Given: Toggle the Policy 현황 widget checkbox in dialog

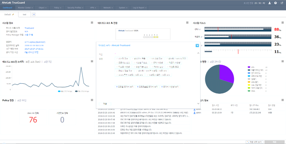Looking at the screenshot, I should point(152,67).
